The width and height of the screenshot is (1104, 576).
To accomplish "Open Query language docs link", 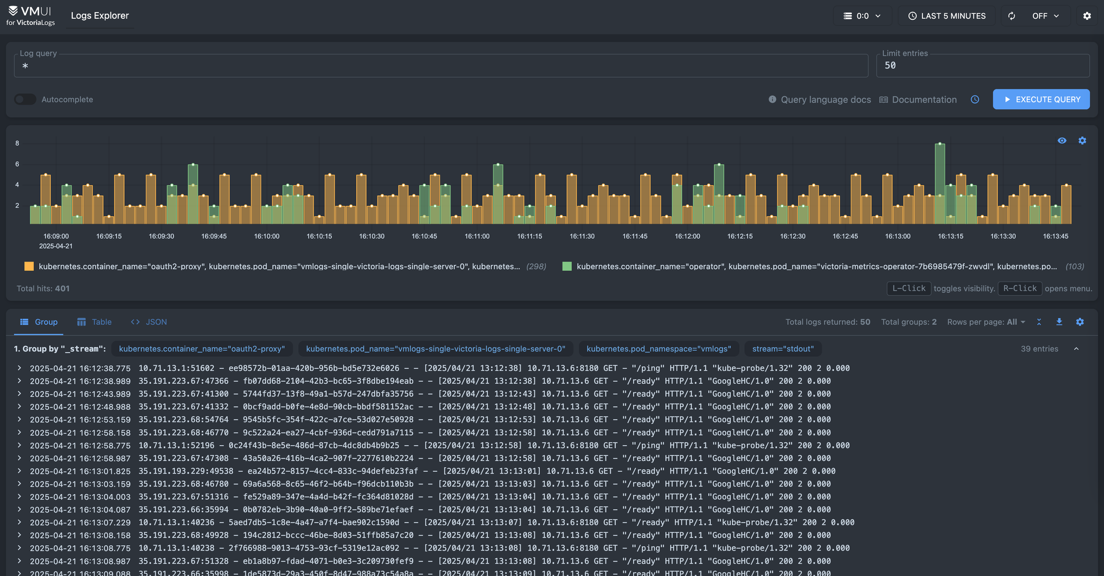I will [820, 99].
